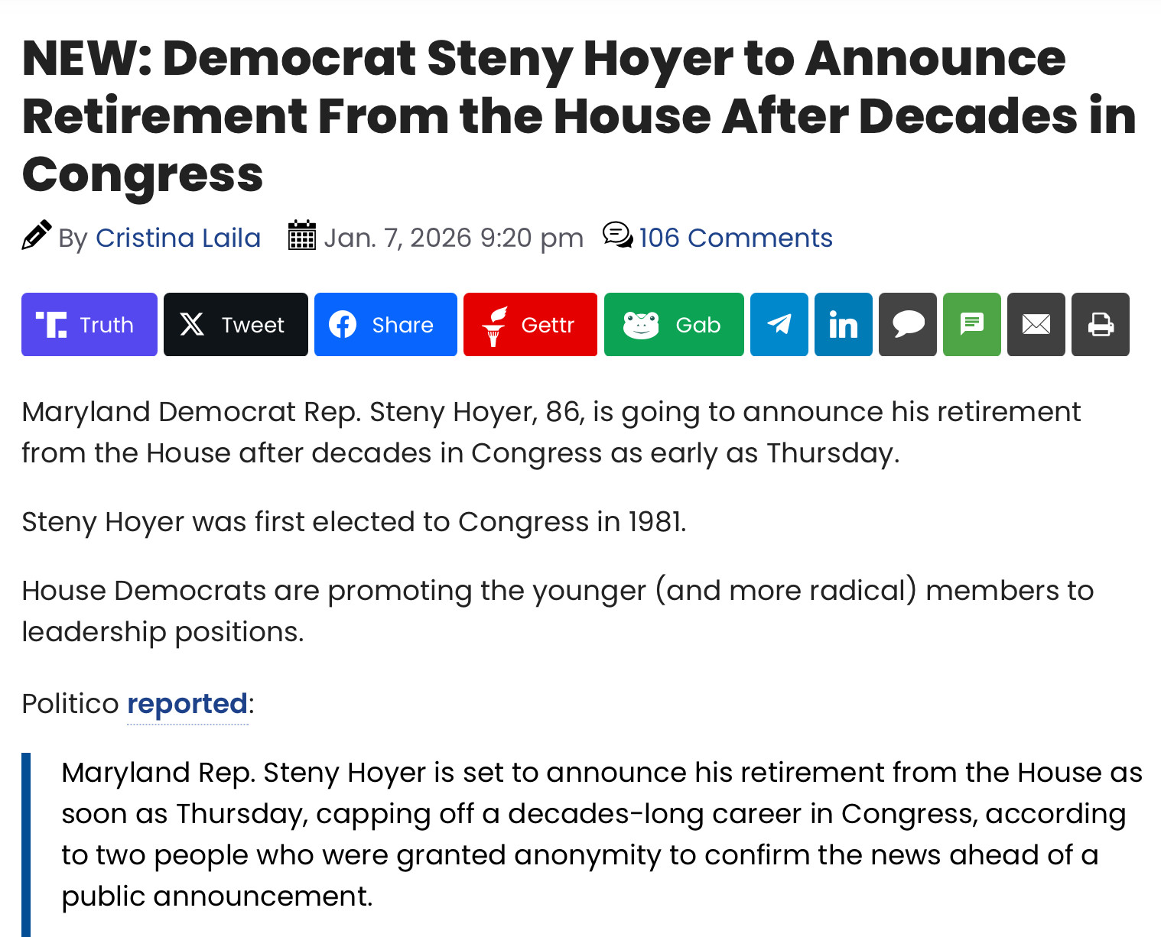
Task: Open author Cristina Laila's page
Action: click(x=178, y=238)
